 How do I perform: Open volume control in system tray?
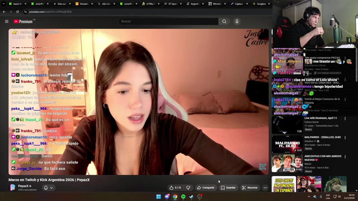point(339,197)
